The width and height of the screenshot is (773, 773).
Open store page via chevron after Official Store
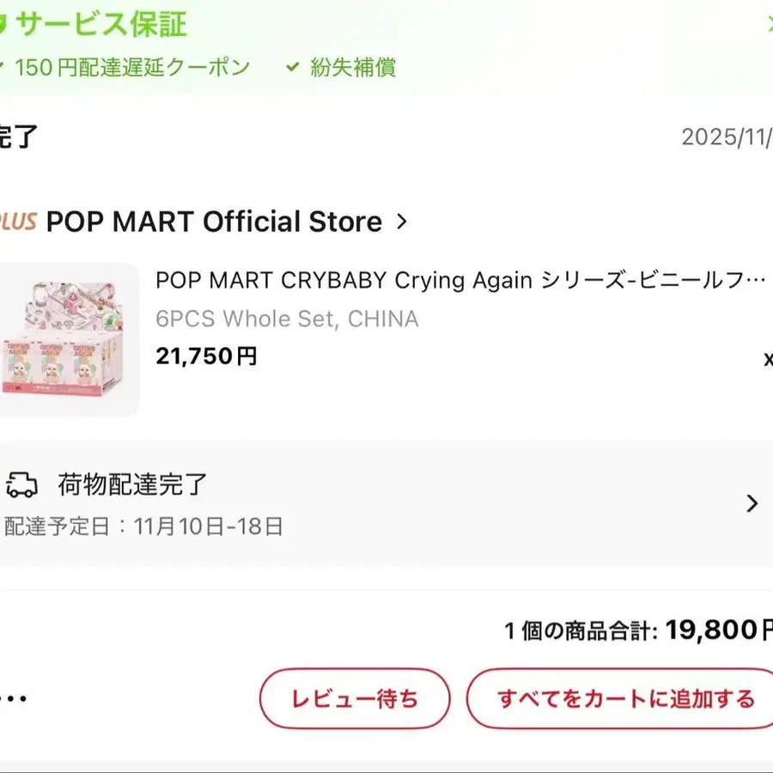coord(402,222)
